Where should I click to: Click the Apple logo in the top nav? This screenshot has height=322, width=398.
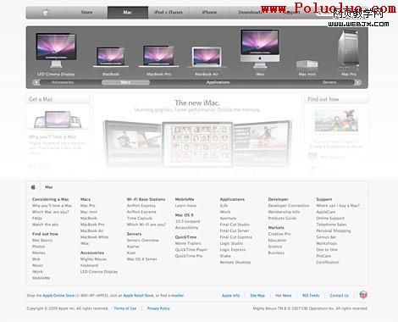pyautogui.click(x=46, y=13)
